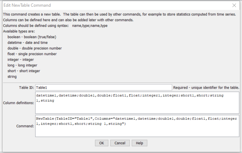Select the "Command:" label
The width and height of the screenshot is (242, 153).
25,126
